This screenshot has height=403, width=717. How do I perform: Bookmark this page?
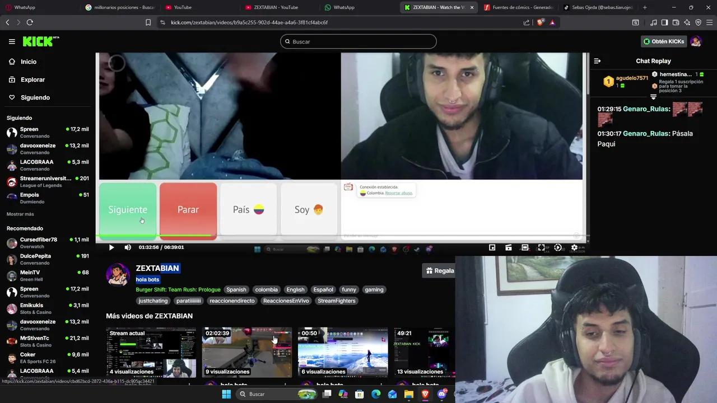click(x=148, y=22)
